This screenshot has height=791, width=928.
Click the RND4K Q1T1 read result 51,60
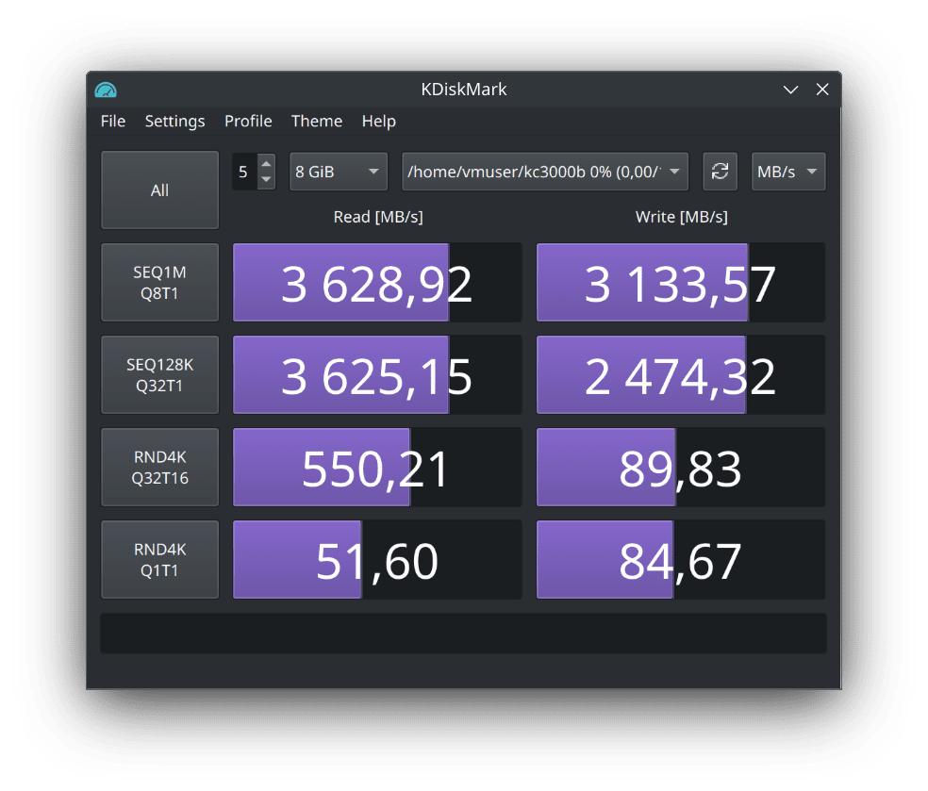[x=377, y=560]
